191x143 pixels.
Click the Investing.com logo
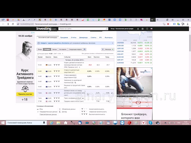tap(46, 29)
